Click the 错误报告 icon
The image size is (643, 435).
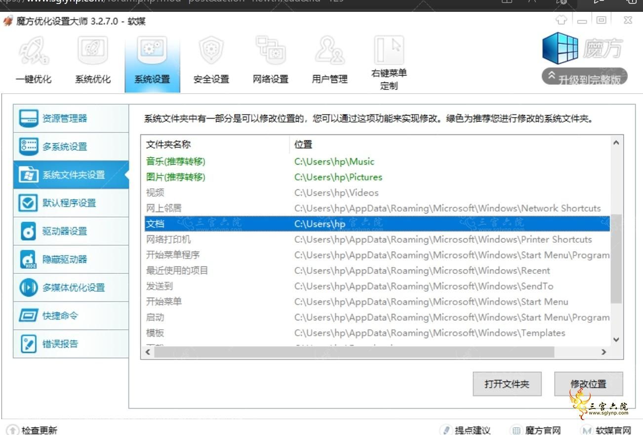pyautogui.click(x=28, y=344)
